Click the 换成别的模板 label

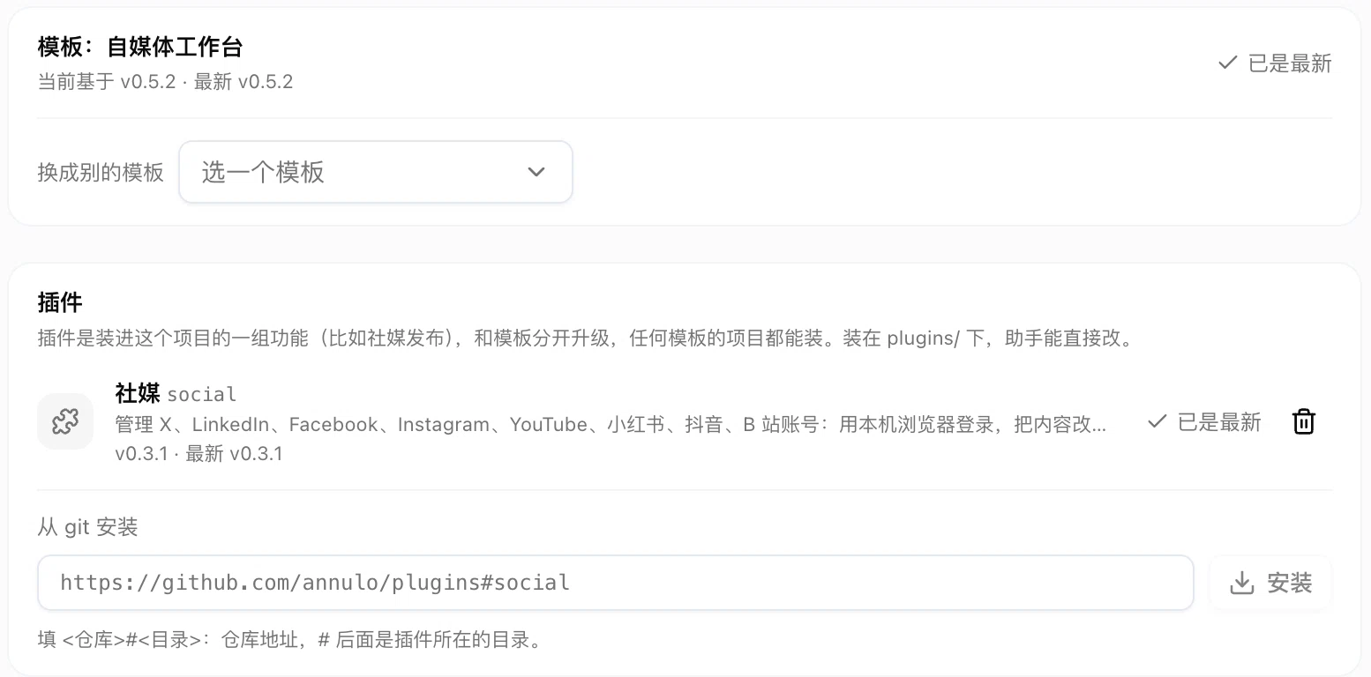click(101, 172)
